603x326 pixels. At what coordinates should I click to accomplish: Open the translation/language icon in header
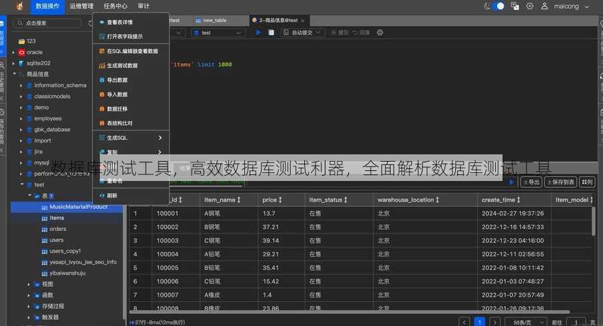515,6
